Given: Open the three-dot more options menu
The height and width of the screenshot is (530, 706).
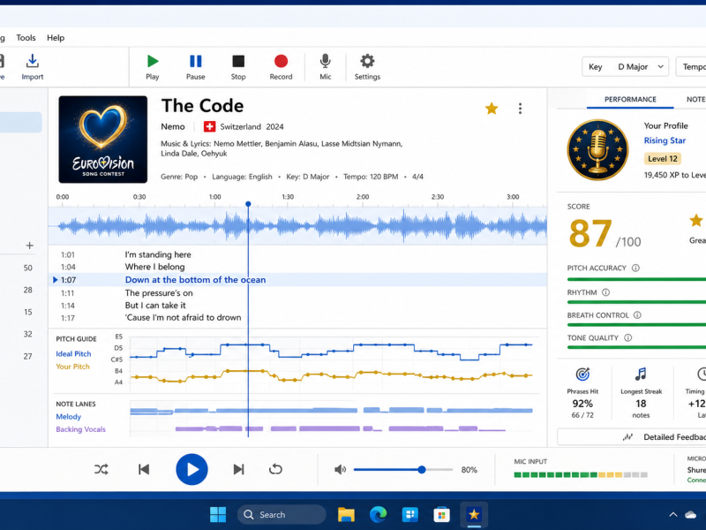Looking at the screenshot, I should tap(520, 109).
